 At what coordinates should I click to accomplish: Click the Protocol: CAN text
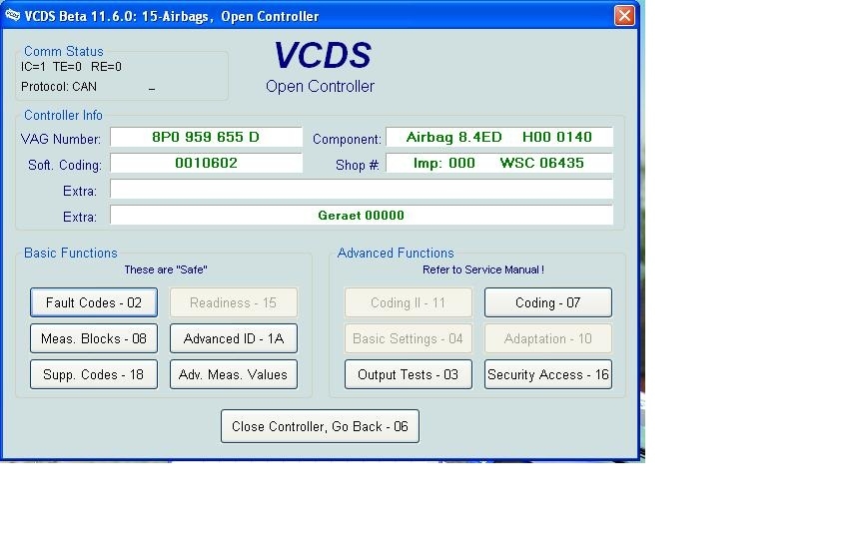click(x=58, y=87)
